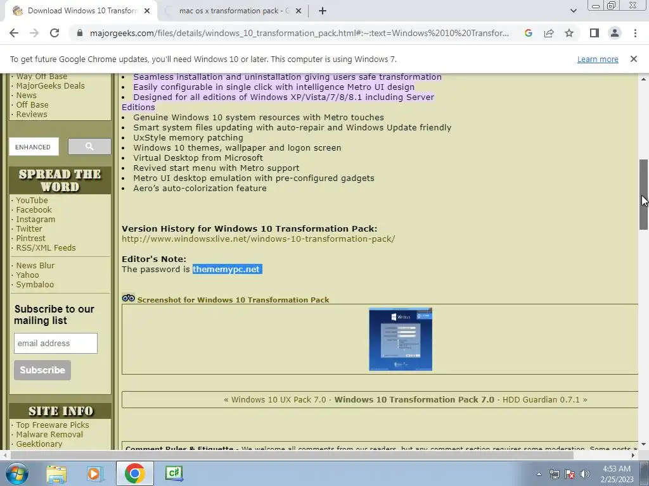This screenshot has height=486, width=649.
Task: Visit the Facebook link
Action: point(34,209)
